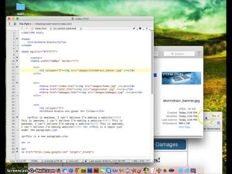
Task: Click the document icon right of the pencil
Action: [140, 29]
